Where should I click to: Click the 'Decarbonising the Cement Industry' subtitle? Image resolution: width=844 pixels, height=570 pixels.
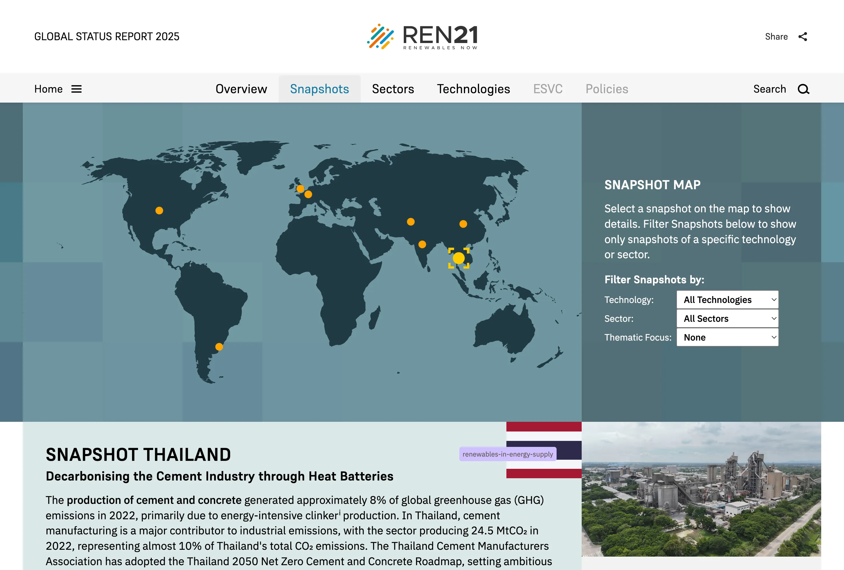coord(219,476)
